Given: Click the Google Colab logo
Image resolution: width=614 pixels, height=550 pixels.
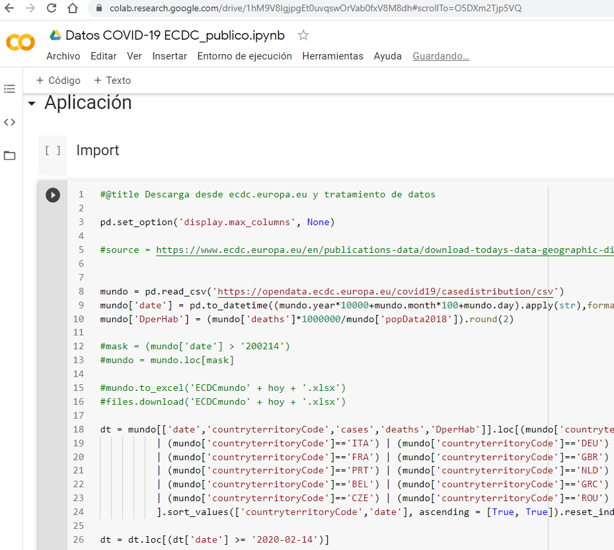Looking at the screenshot, I should point(20,43).
